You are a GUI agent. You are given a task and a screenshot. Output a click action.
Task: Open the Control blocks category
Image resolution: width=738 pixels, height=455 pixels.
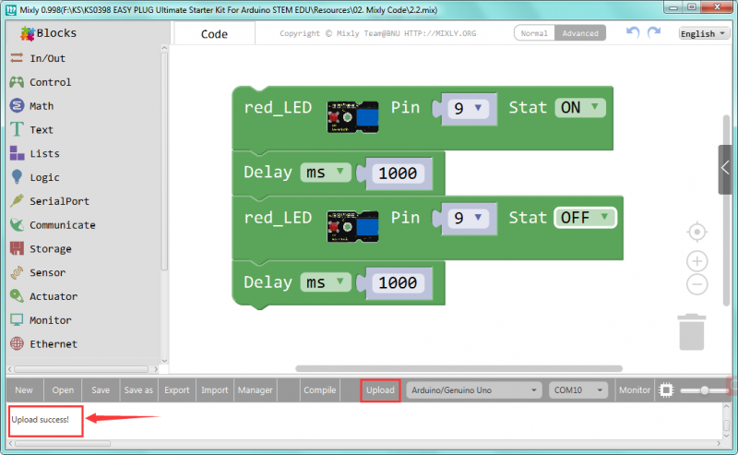pyautogui.click(x=50, y=82)
